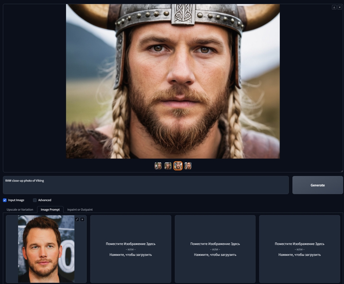Close the gallery preview with the X icon
This screenshot has height=284, width=344.
(340, 7)
